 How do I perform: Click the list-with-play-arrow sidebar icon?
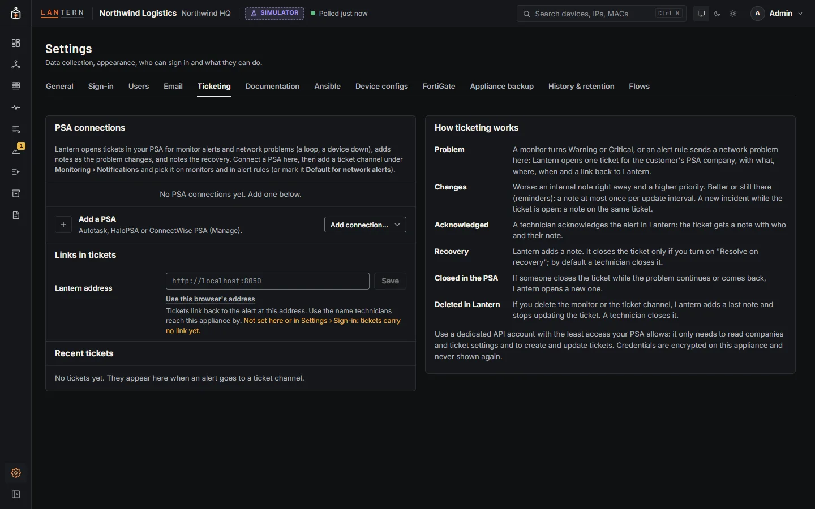[x=16, y=172]
